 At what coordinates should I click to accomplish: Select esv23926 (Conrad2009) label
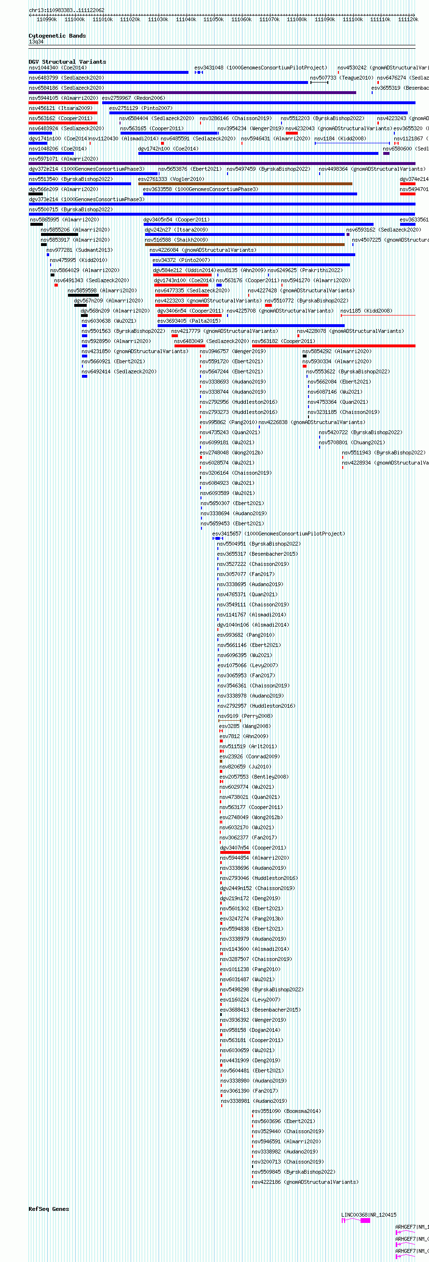tap(250, 756)
